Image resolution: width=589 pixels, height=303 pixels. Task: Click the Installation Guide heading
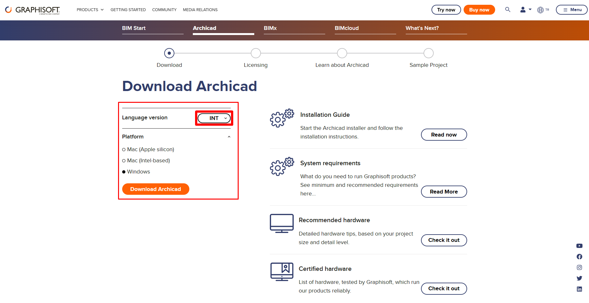(325, 115)
